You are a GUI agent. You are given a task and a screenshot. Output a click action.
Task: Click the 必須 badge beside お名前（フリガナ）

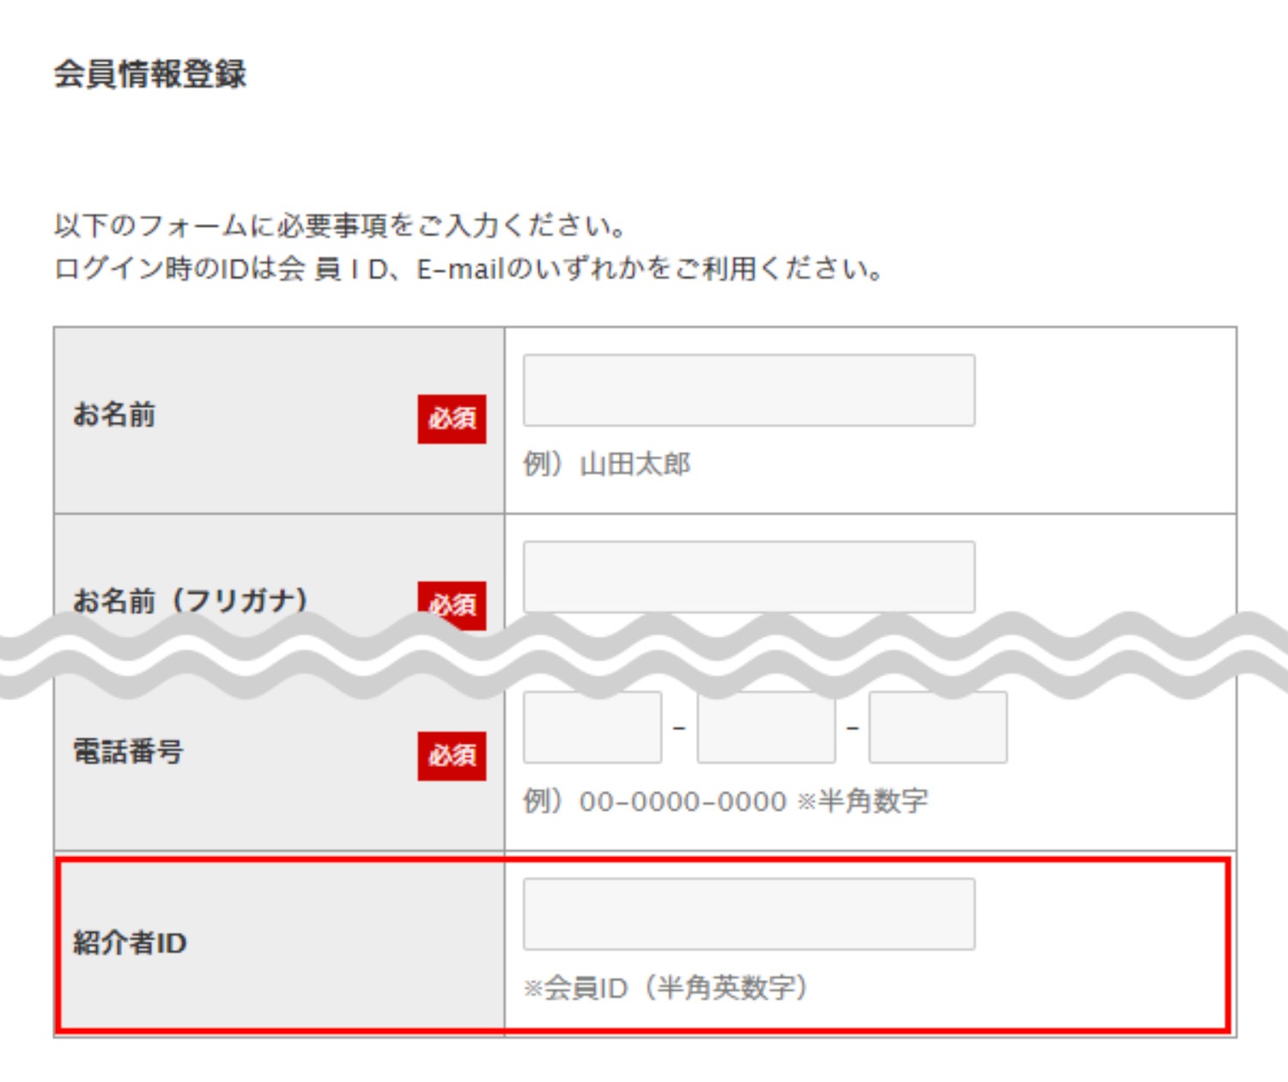452,603
